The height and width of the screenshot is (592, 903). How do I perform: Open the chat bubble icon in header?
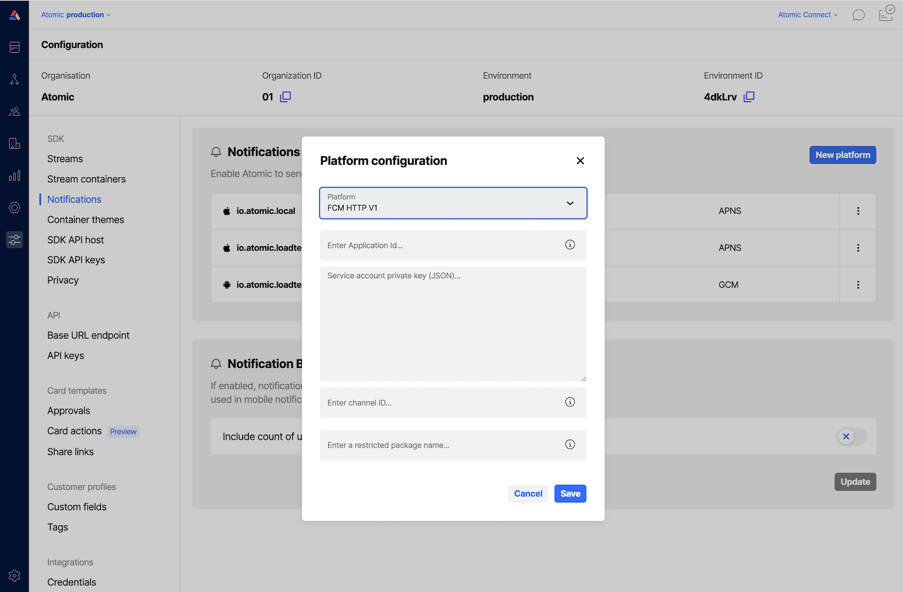click(x=858, y=15)
